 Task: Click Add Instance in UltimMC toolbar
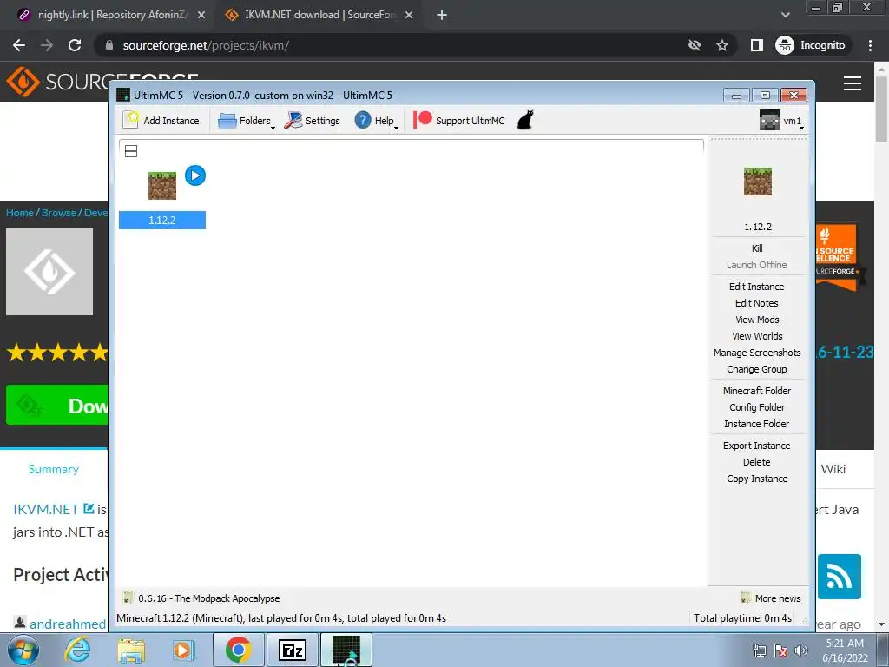[161, 120]
